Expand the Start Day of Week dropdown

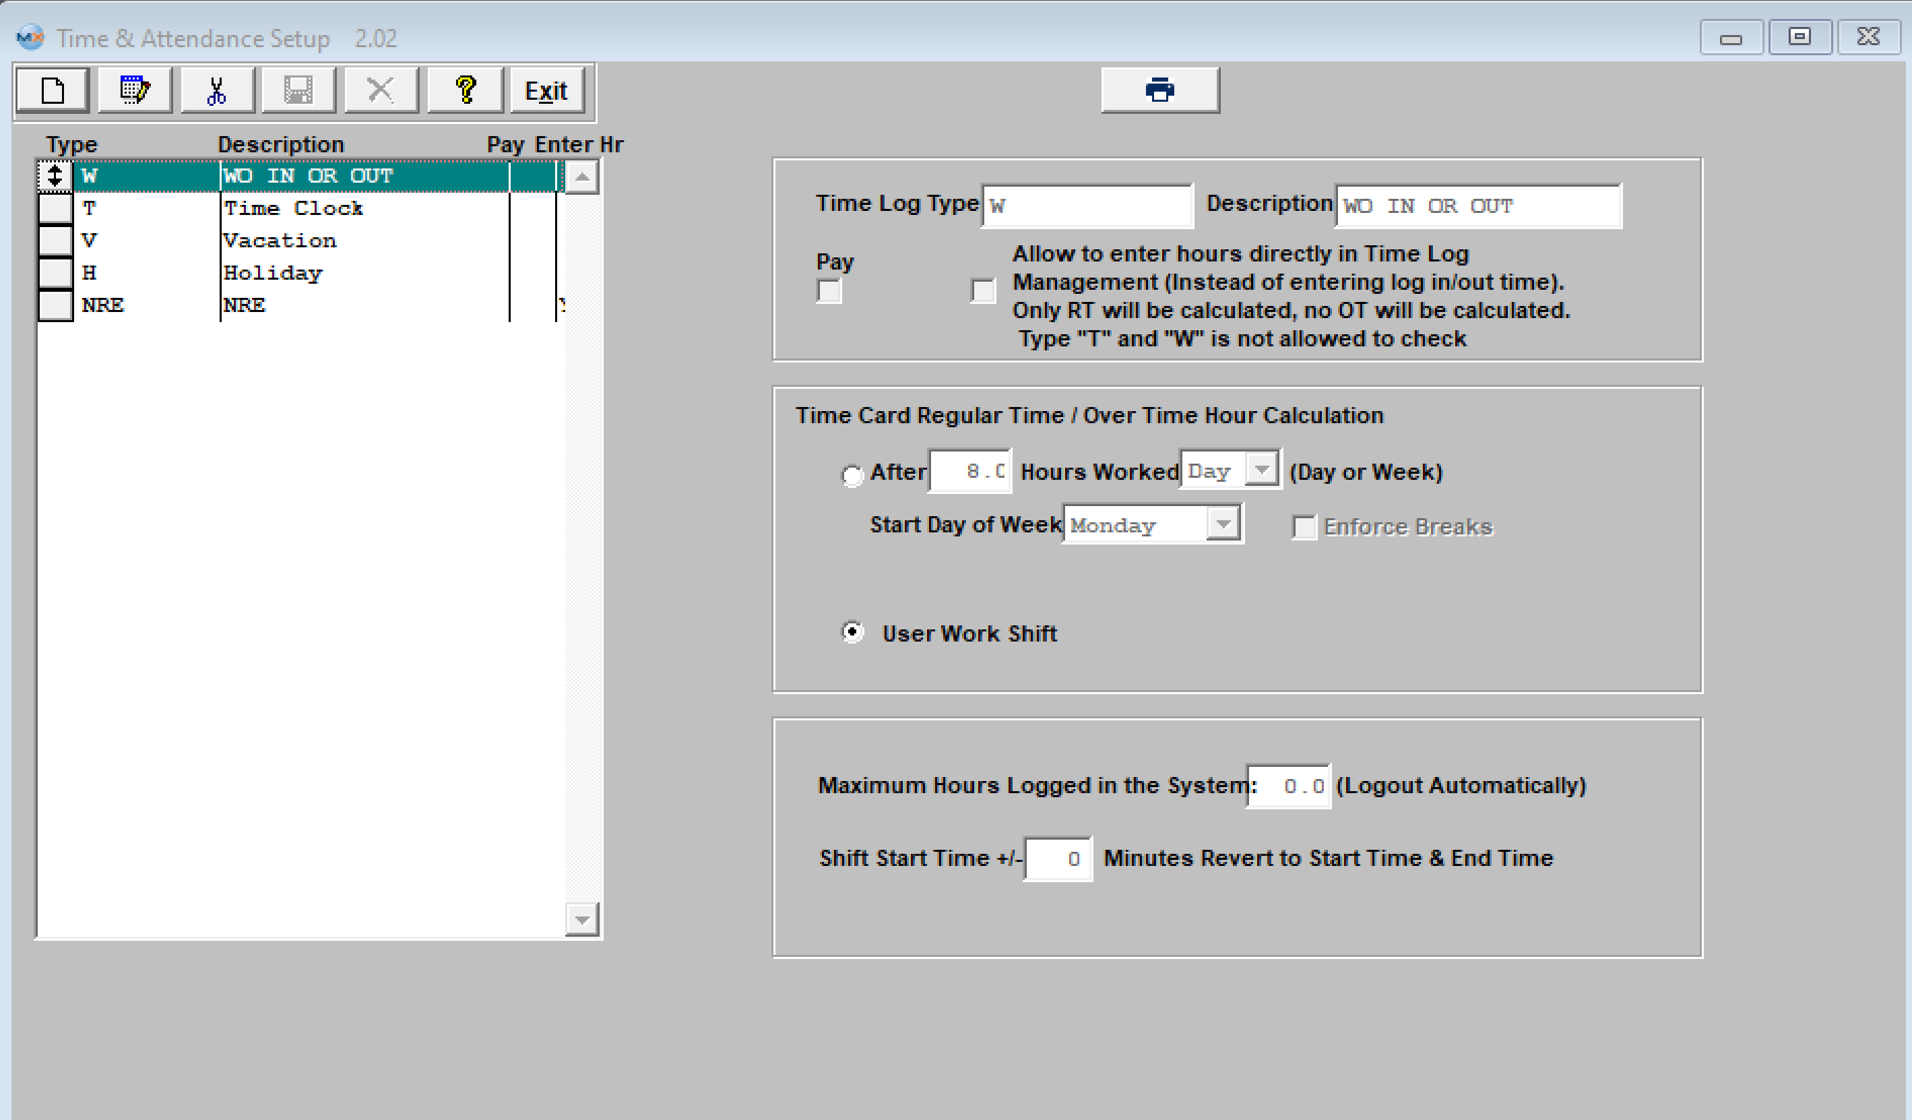pyautogui.click(x=1223, y=524)
